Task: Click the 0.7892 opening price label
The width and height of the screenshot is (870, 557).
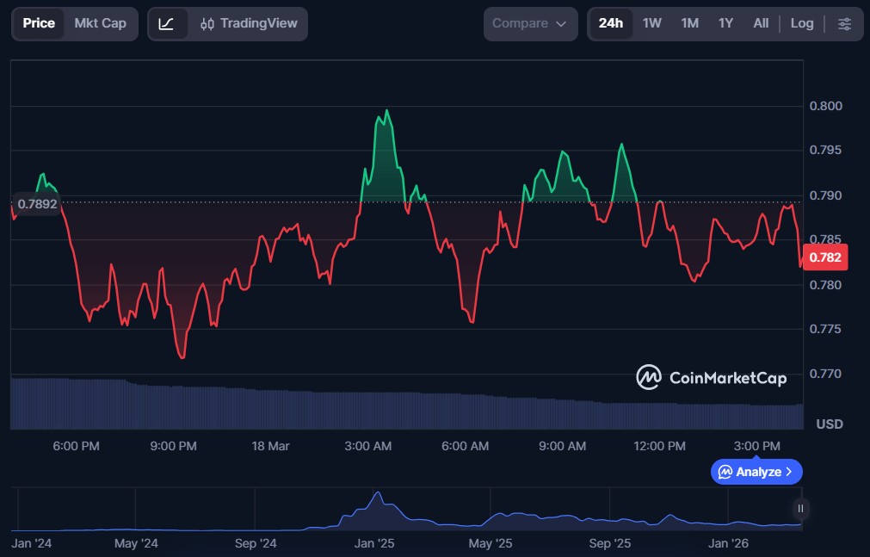Action: click(36, 204)
